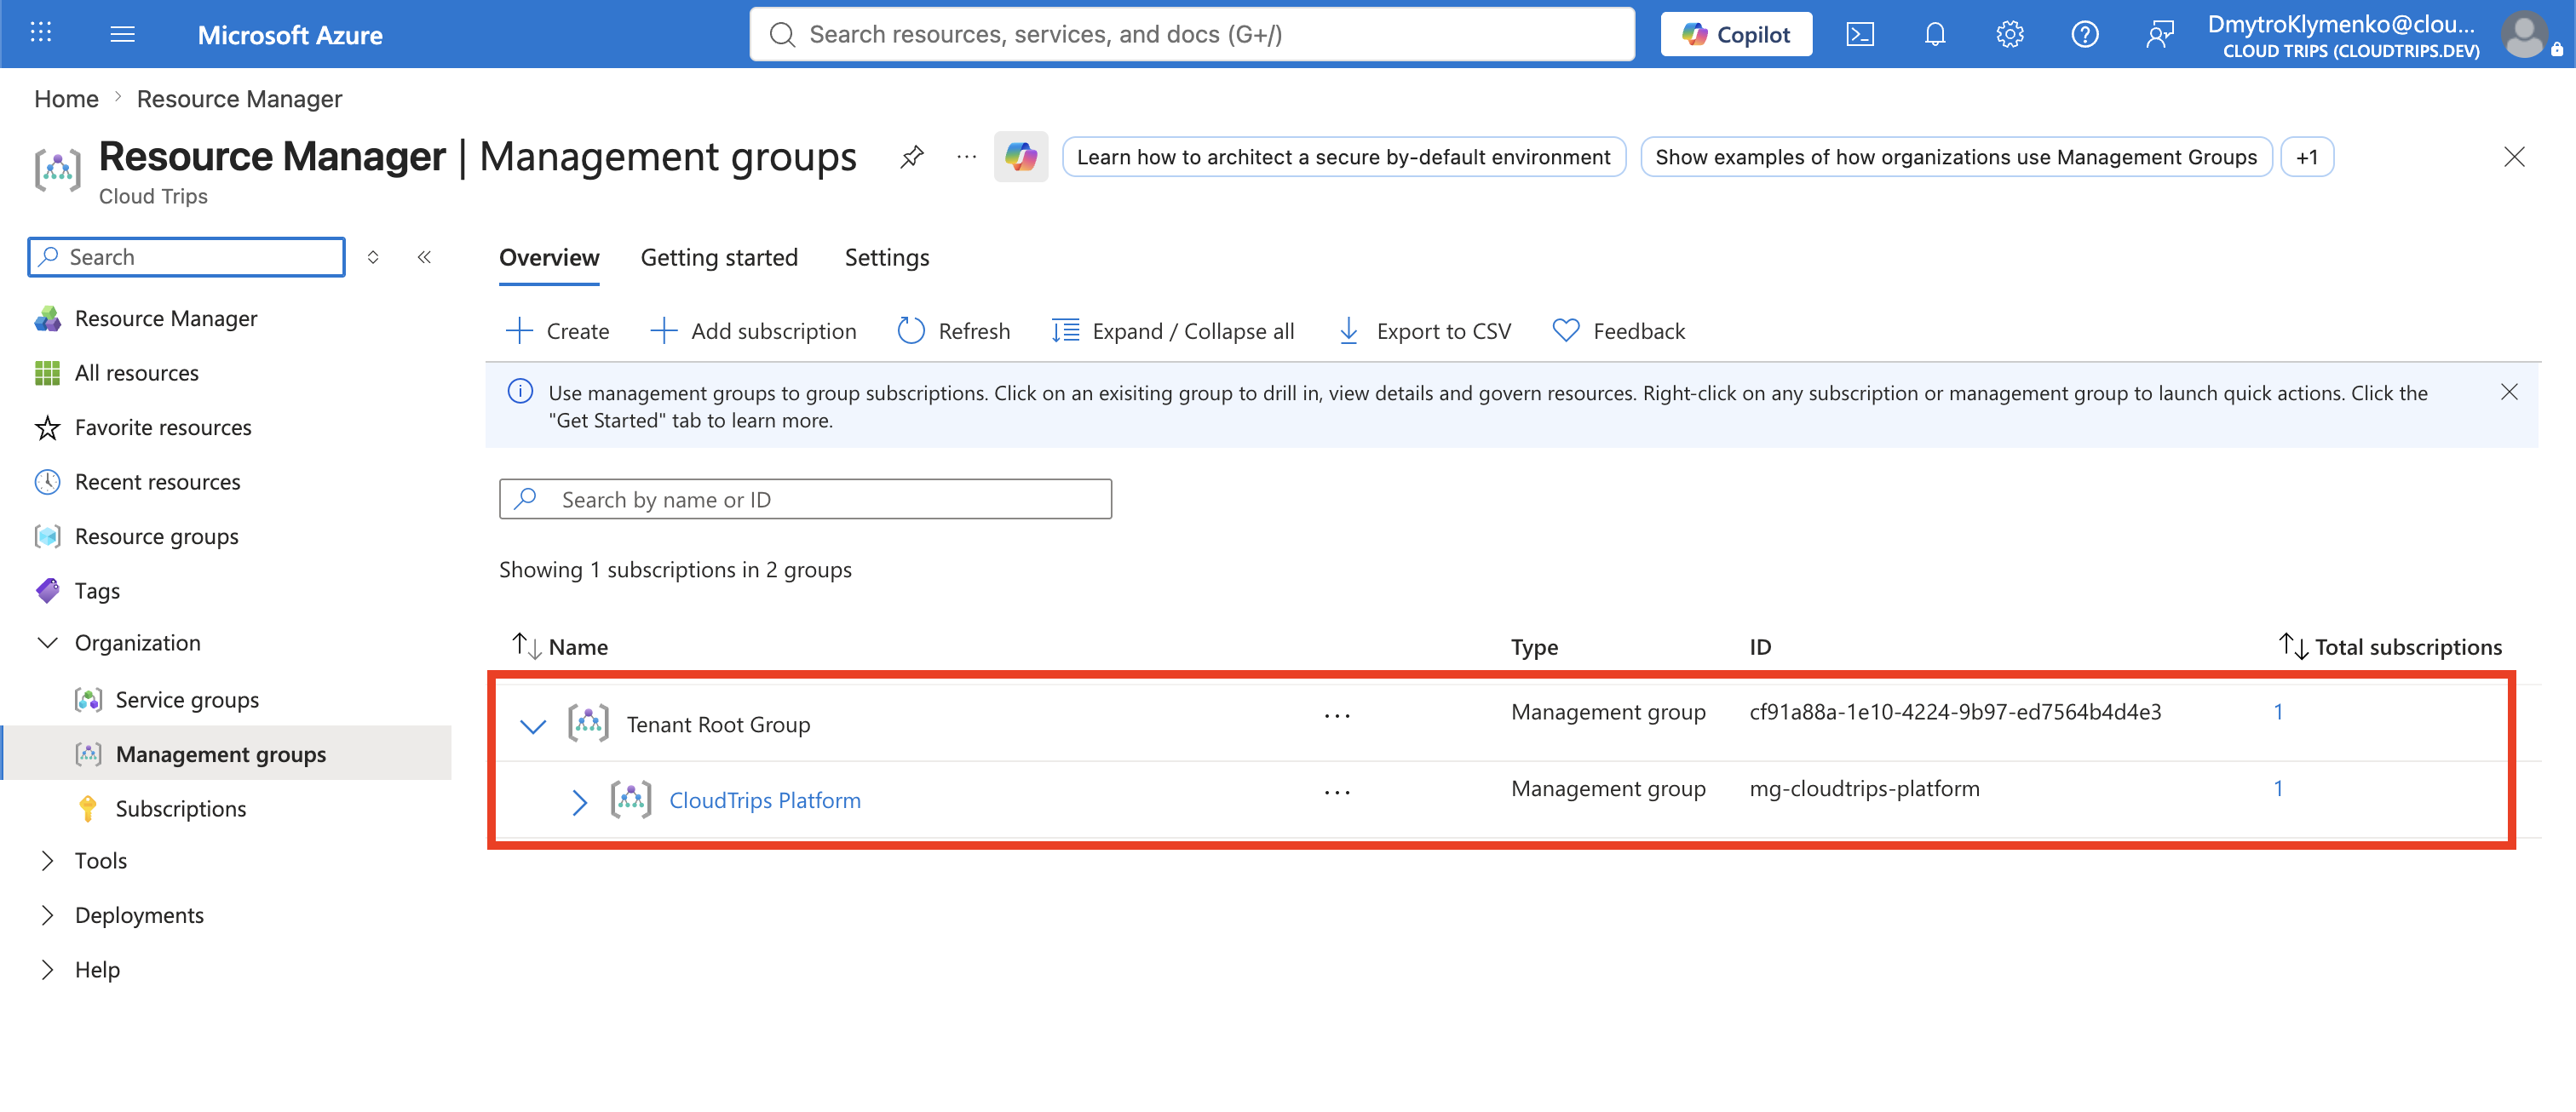Dismiss the management groups info banner

[2508, 392]
